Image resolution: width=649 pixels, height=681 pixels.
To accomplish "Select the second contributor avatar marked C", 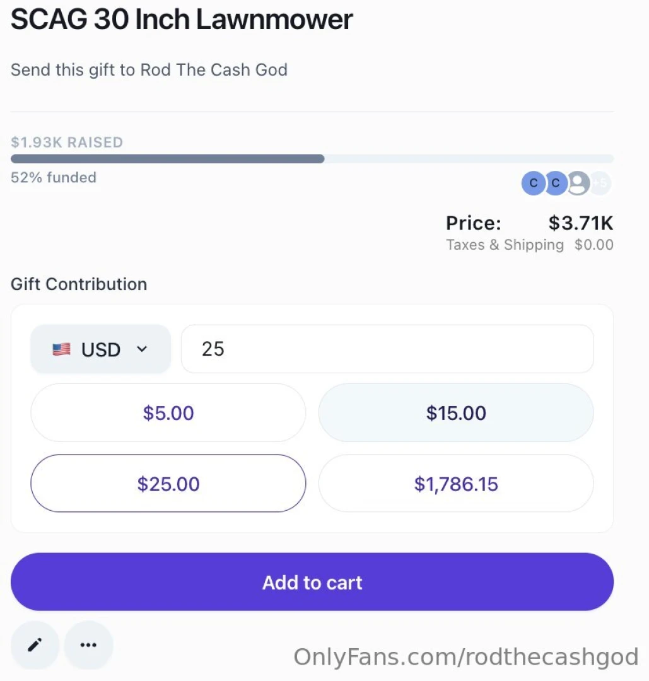I will [556, 183].
